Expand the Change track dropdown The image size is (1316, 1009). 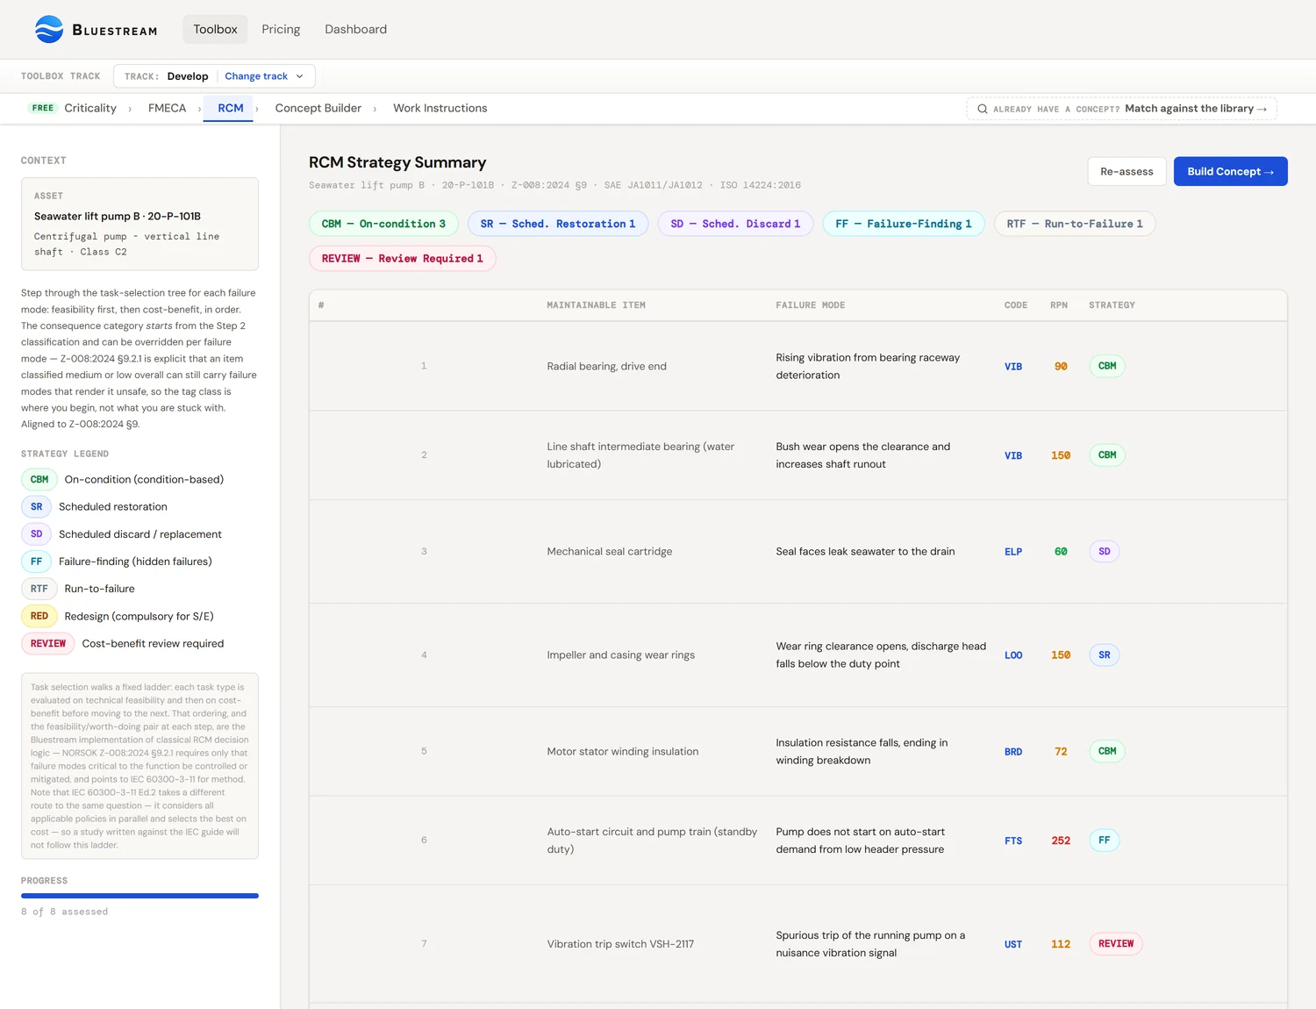click(x=264, y=76)
